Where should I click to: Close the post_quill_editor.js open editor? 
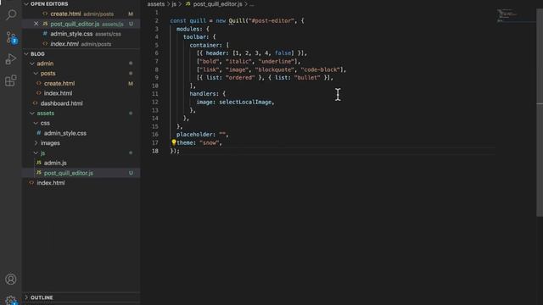coord(36,24)
